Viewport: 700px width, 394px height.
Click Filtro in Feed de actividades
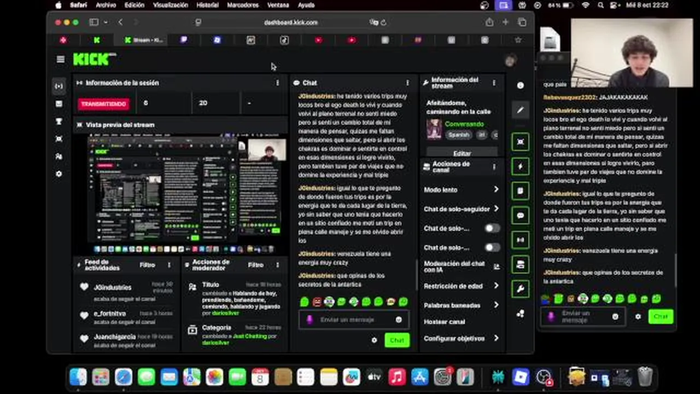point(147,265)
